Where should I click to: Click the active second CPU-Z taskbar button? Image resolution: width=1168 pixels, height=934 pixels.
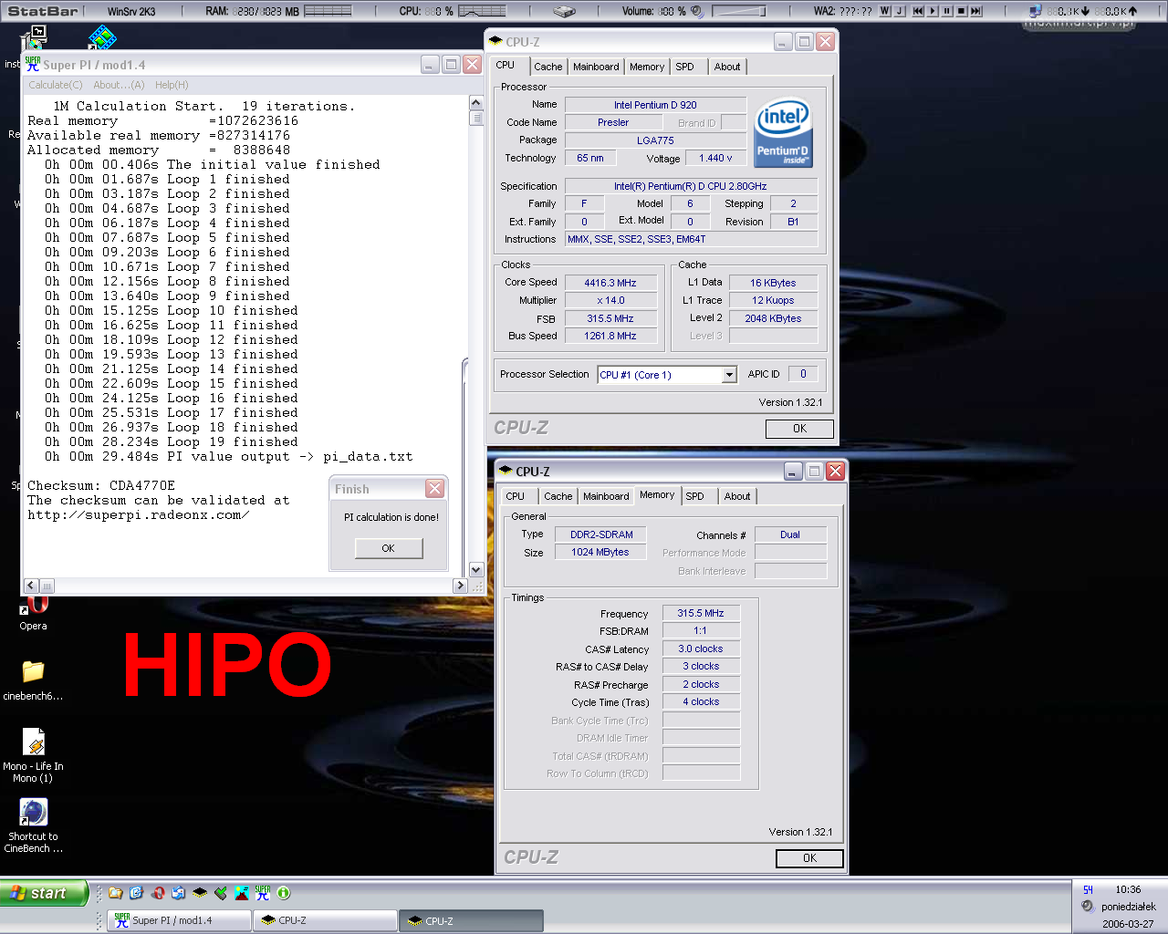point(472,920)
